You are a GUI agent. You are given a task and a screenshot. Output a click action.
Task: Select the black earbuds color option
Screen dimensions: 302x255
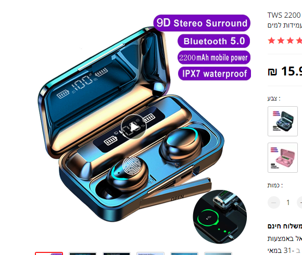(283, 121)
